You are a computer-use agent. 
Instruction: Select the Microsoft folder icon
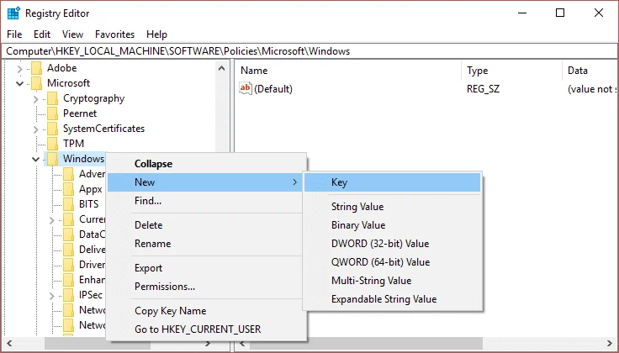pyautogui.click(x=37, y=83)
